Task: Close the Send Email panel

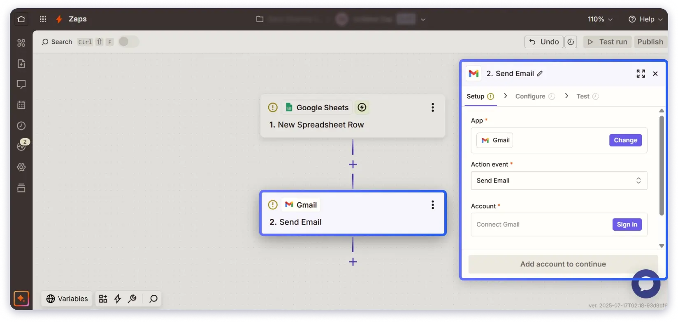Action: tap(655, 74)
